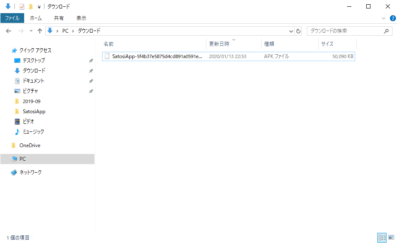Select the SatosiApp APK file name

pyautogui.click(x=157, y=56)
